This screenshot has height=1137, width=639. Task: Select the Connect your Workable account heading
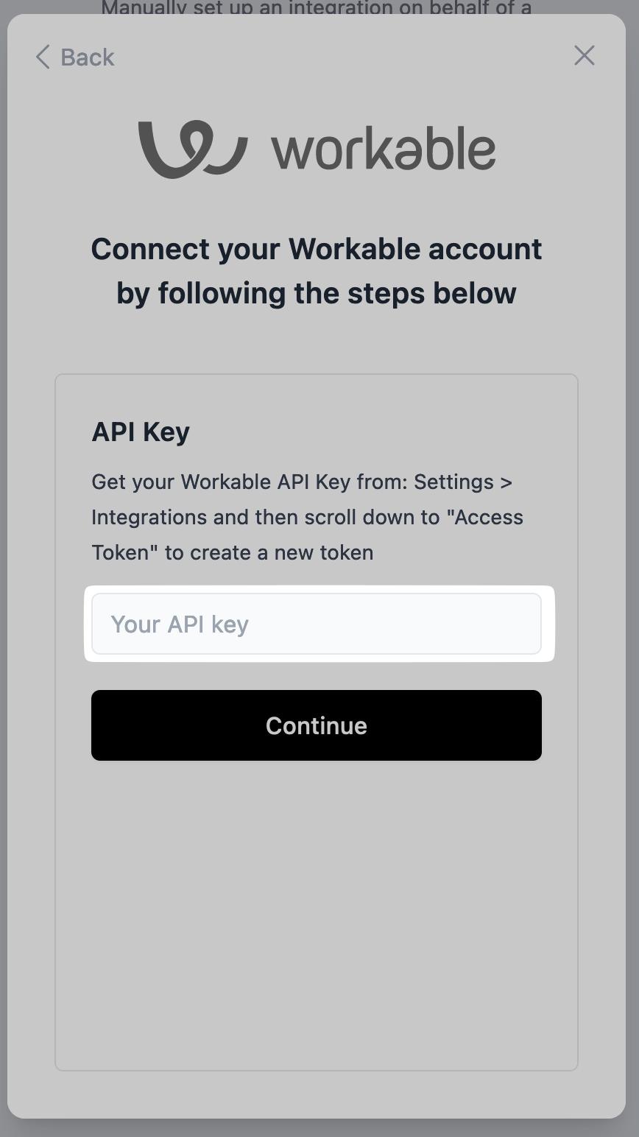coord(317,270)
